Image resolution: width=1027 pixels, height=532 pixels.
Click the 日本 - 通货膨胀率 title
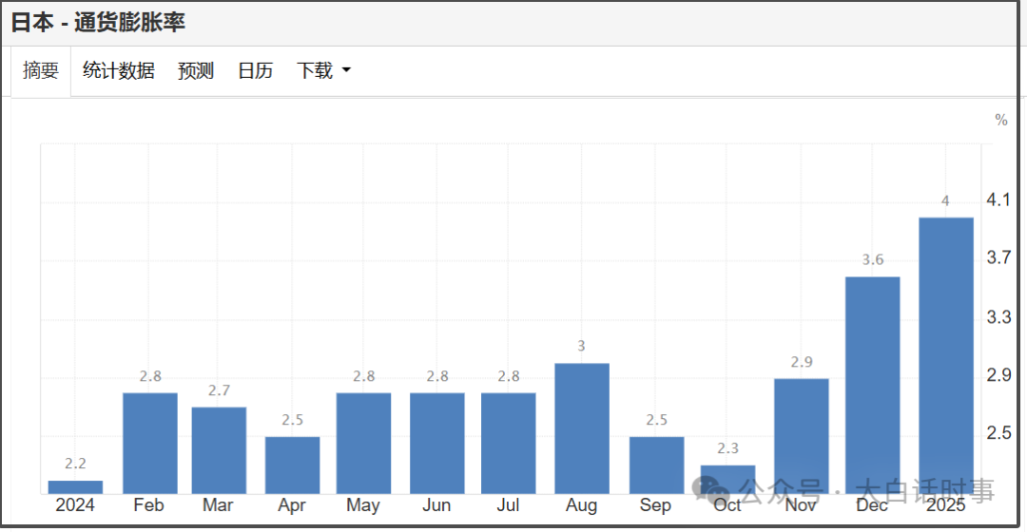[x=98, y=22]
